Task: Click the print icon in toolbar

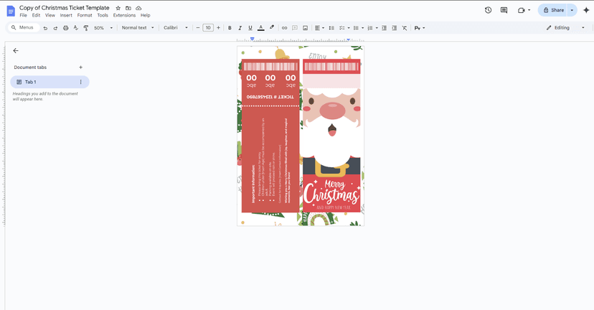Action: [65, 28]
